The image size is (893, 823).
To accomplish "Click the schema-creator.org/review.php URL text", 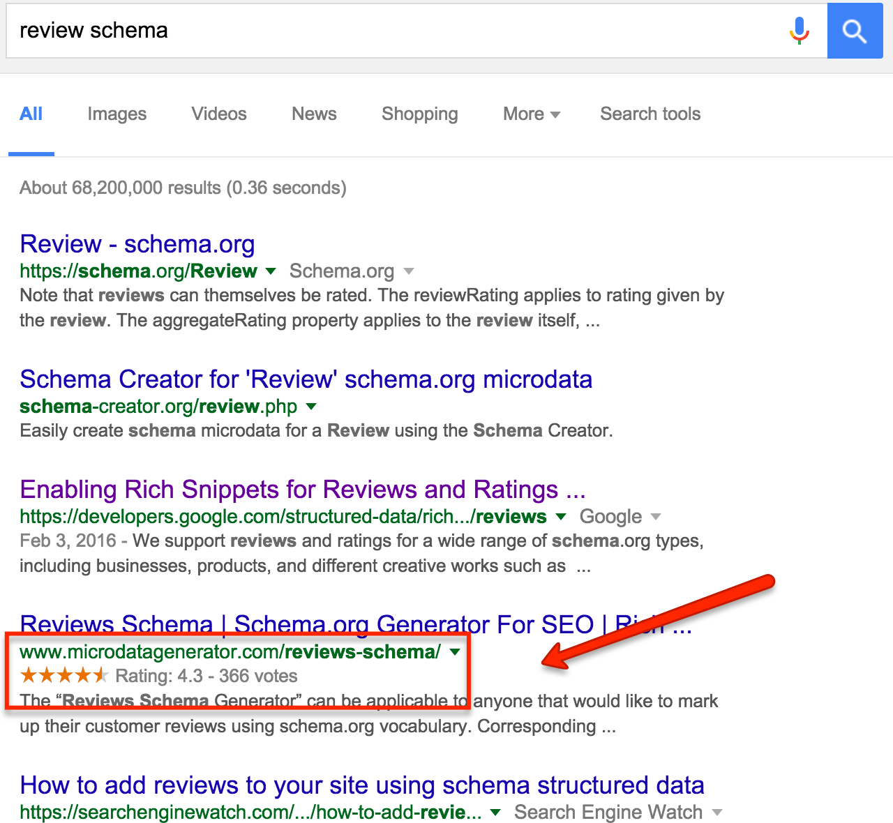I will [158, 406].
